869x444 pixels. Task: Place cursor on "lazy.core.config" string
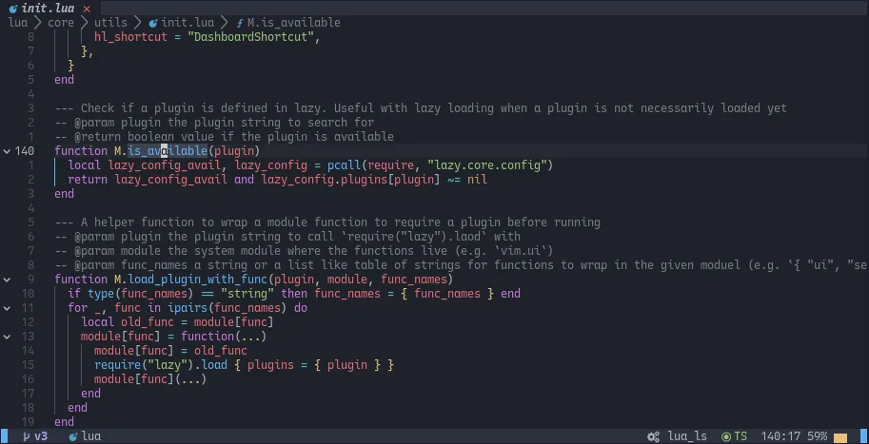487,164
